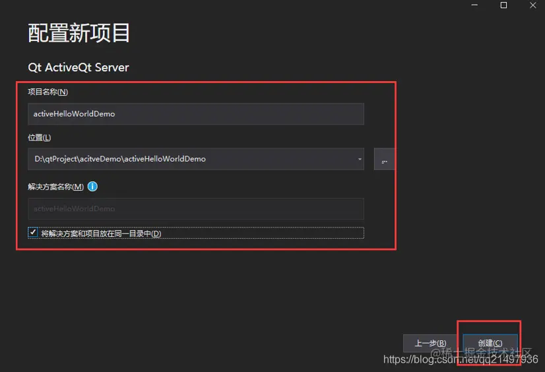Click the location path combo box

coord(196,159)
